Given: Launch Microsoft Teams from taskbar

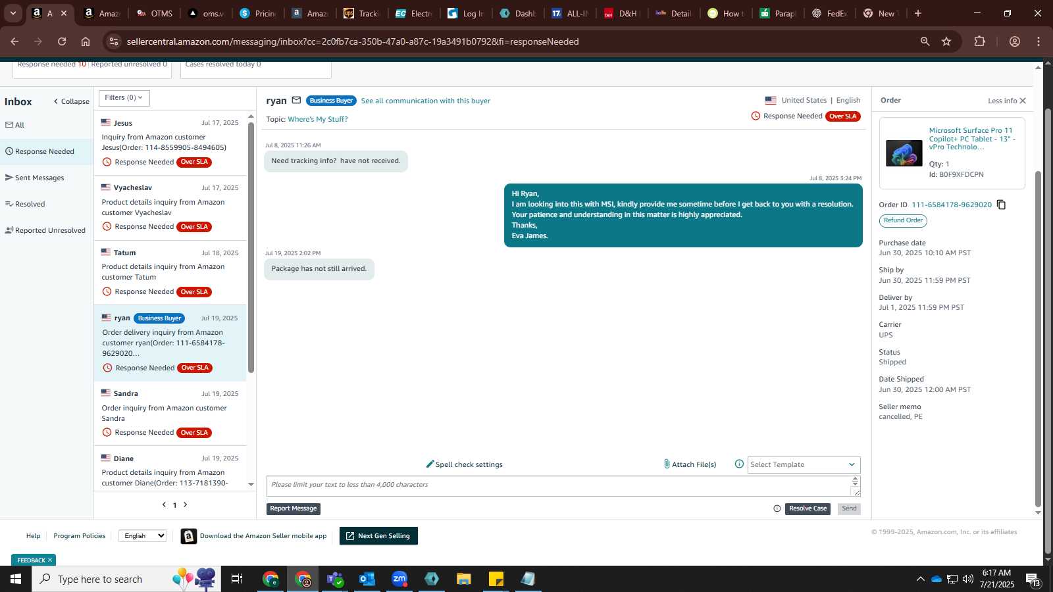Looking at the screenshot, I should pos(335,579).
